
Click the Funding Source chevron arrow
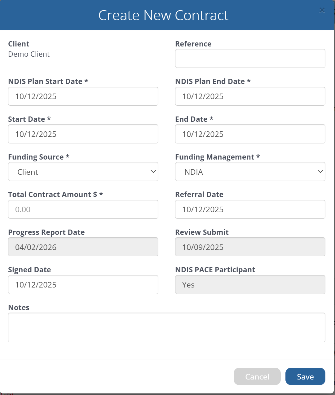click(x=153, y=172)
